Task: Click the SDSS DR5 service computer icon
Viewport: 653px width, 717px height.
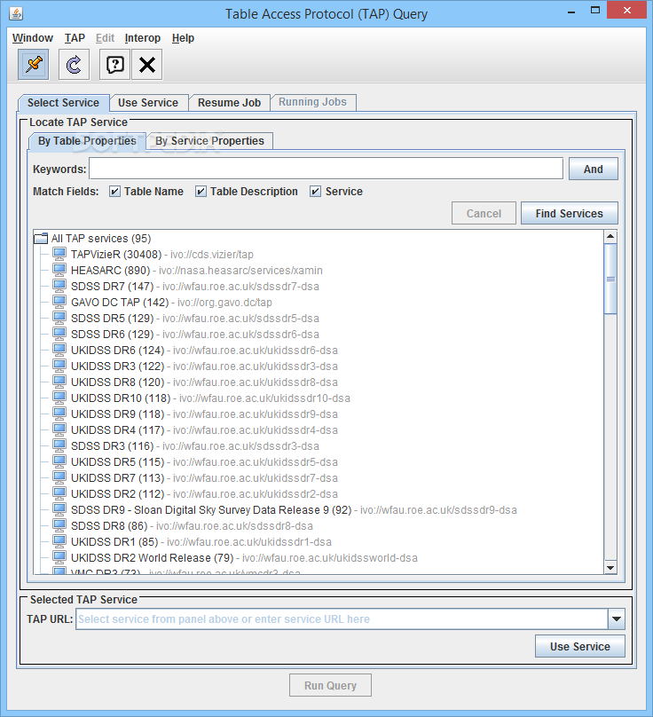Action: pyautogui.click(x=59, y=318)
